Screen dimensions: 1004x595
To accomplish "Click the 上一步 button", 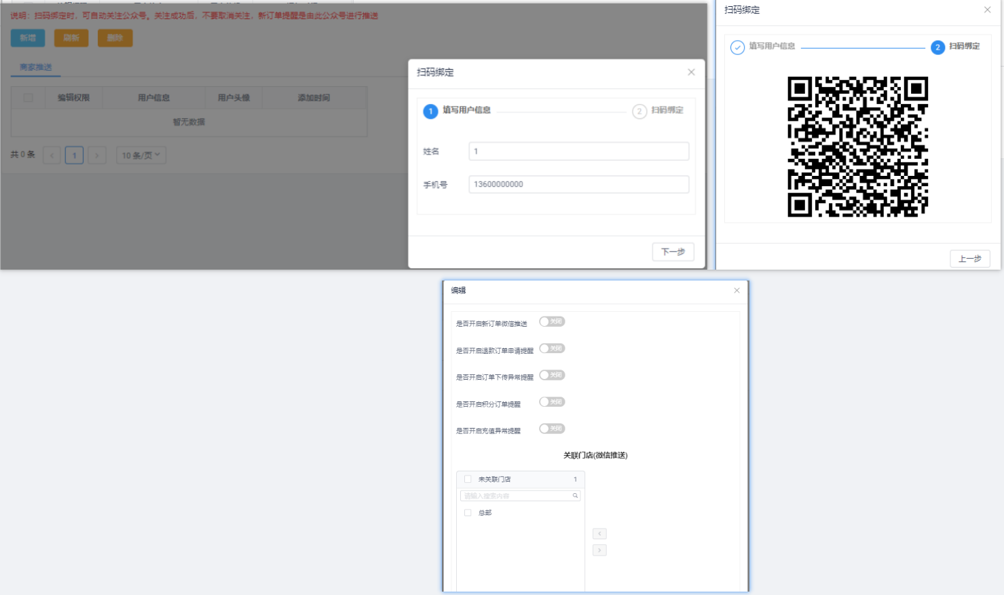I will pyautogui.click(x=970, y=259).
